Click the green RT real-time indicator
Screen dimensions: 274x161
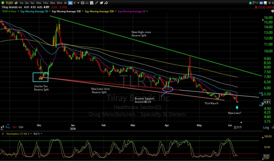pos(257,3)
